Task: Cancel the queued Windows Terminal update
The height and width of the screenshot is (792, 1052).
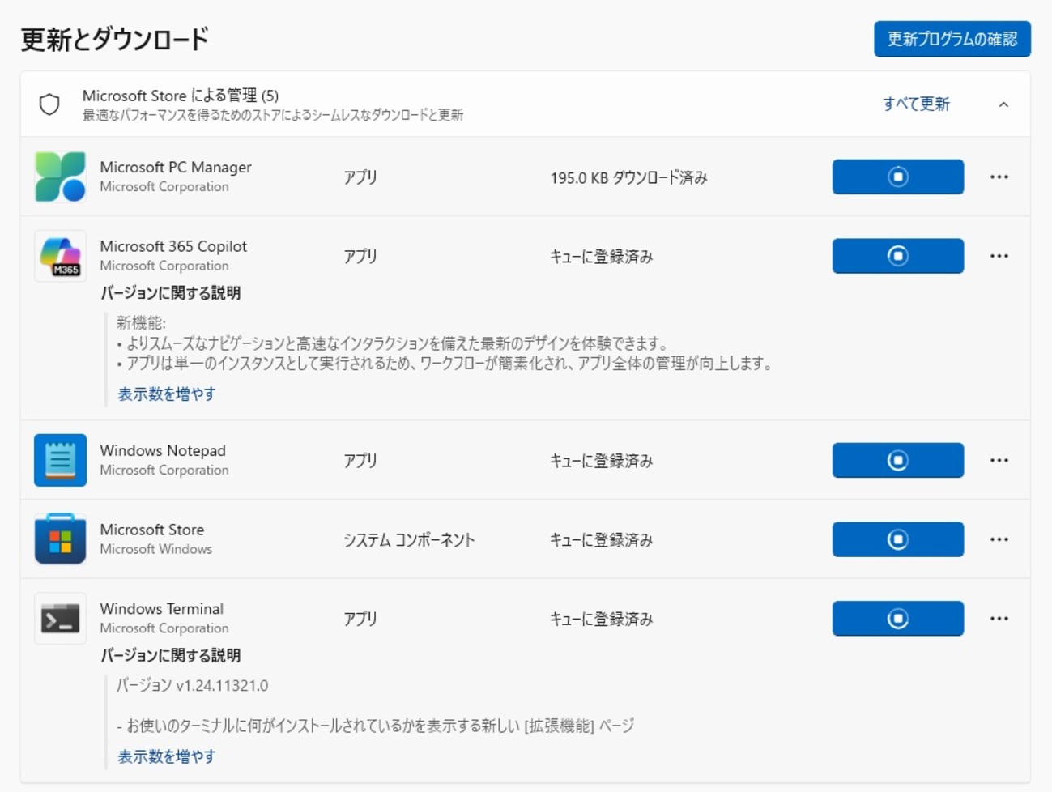Action: coord(897,619)
